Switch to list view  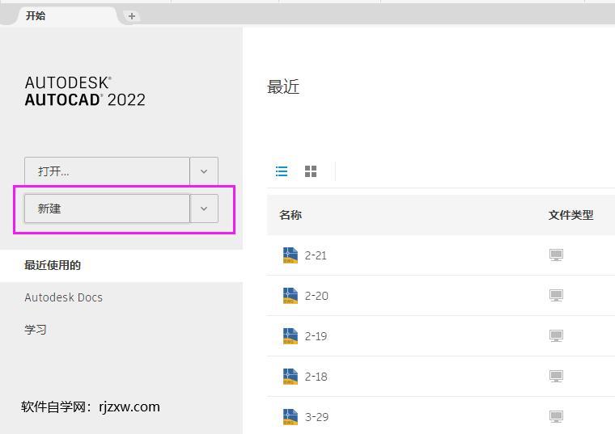tap(282, 171)
